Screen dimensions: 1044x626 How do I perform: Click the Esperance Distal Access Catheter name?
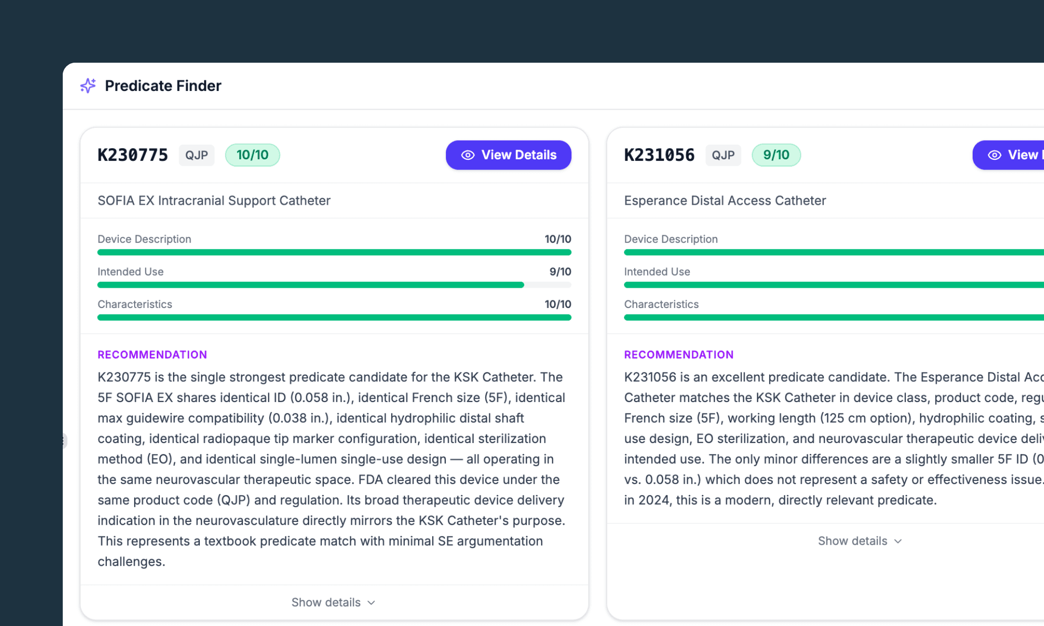(725, 201)
